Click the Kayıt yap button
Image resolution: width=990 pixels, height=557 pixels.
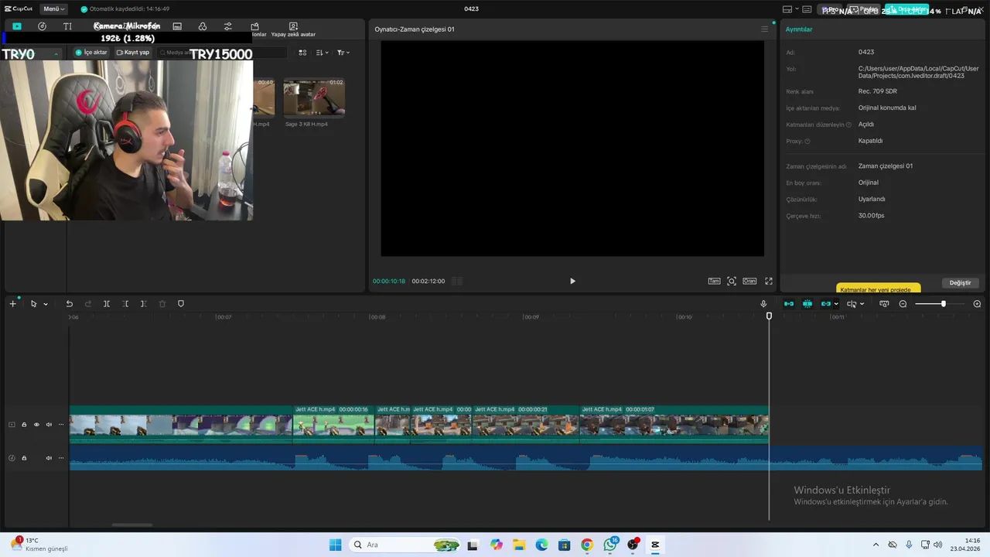[x=133, y=53]
